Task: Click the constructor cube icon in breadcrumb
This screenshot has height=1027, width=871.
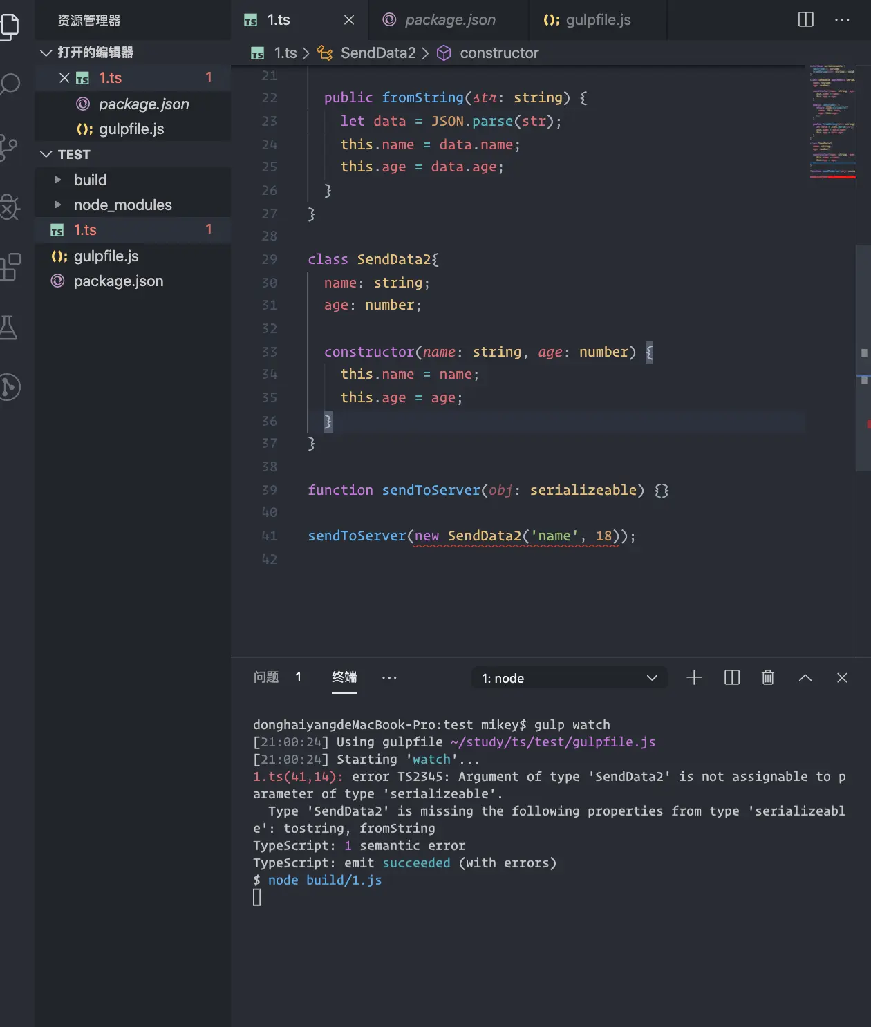Action: coord(444,53)
